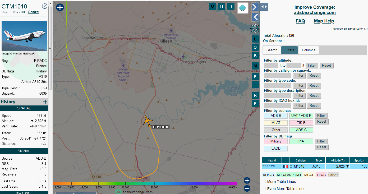Toggle the H map button
Screen dimensions: 368x194
pos(222,6)
